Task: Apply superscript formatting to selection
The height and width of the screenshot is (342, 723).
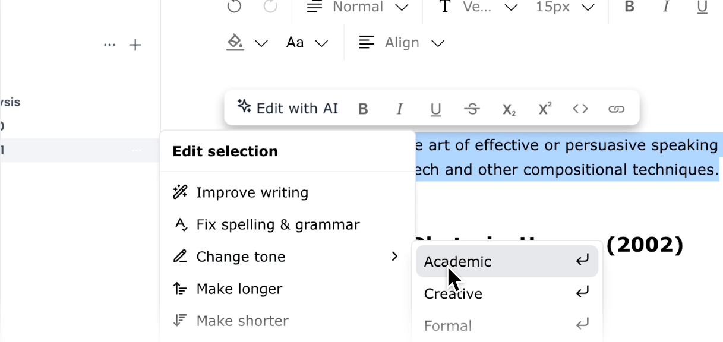Action: [545, 109]
